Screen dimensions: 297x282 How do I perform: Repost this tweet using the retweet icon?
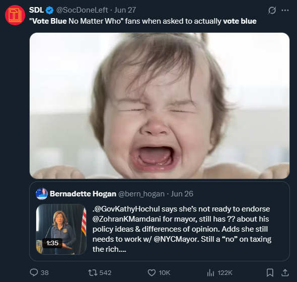(93, 273)
